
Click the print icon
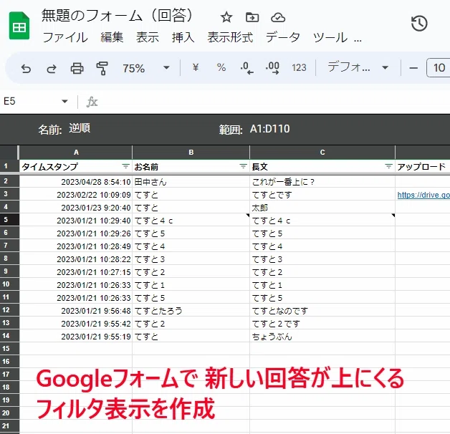(77, 68)
